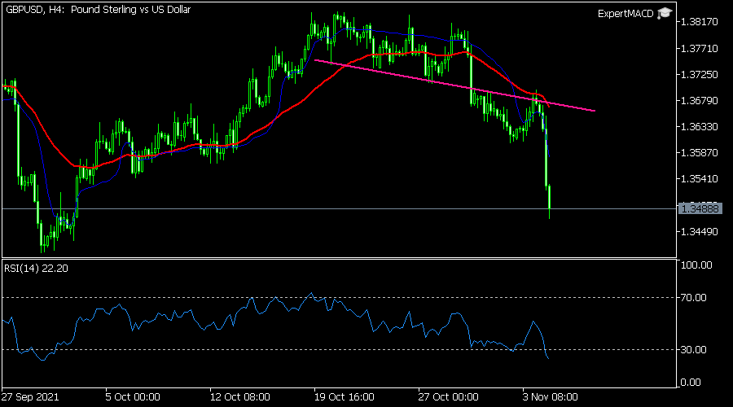Click the ExpertMACD expert advisor label
This screenshot has height=407, width=733.
tap(625, 14)
